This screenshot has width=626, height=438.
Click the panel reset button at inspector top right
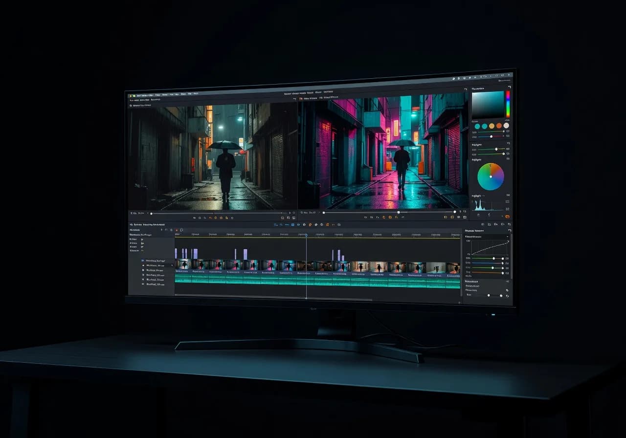pyautogui.click(x=510, y=87)
